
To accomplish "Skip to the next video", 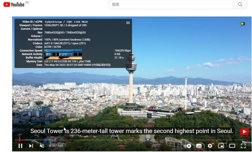I will pyautogui.click(x=31, y=146).
